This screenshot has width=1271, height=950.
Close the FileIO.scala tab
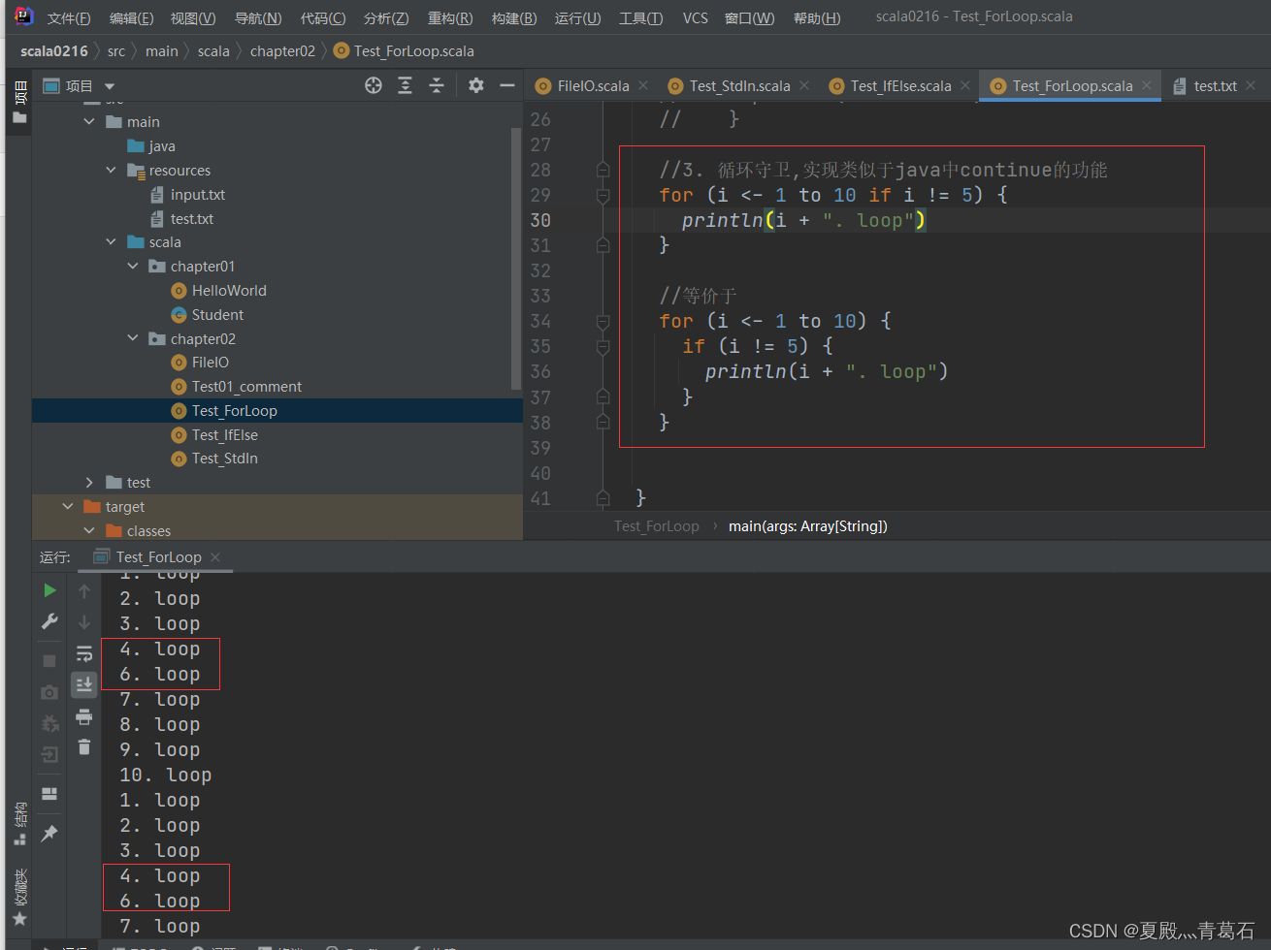pyautogui.click(x=643, y=85)
